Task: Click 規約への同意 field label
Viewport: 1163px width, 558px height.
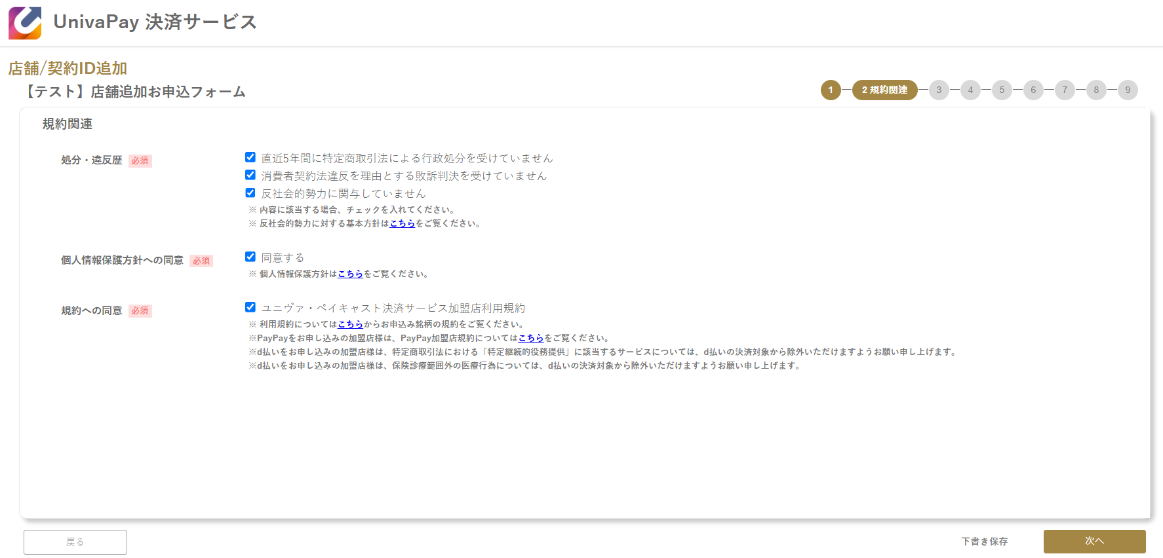Action: [91, 310]
